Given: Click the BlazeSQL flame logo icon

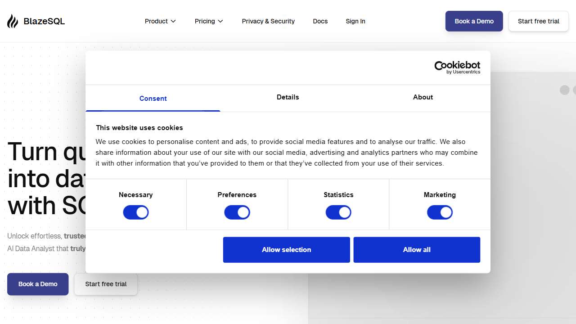Looking at the screenshot, I should point(13,21).
